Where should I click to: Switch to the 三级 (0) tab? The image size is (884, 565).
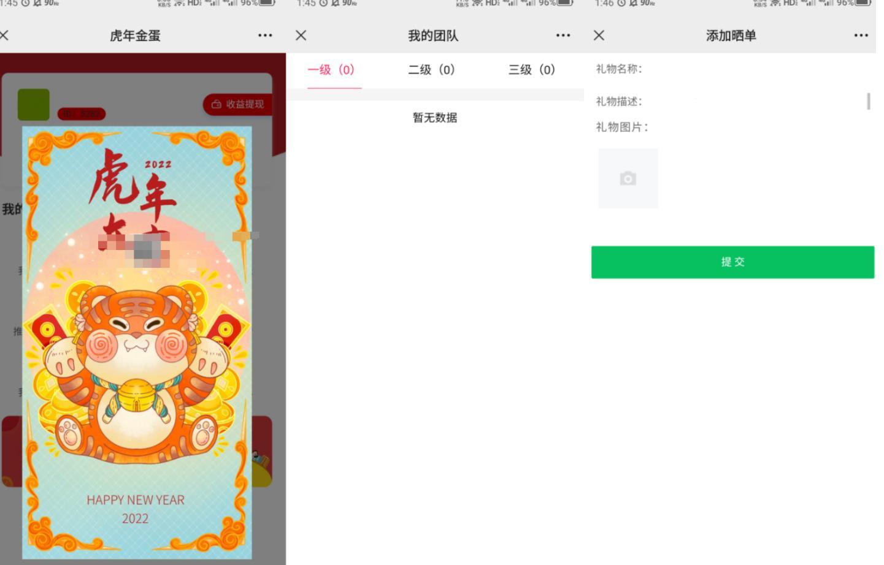point(532,70)
